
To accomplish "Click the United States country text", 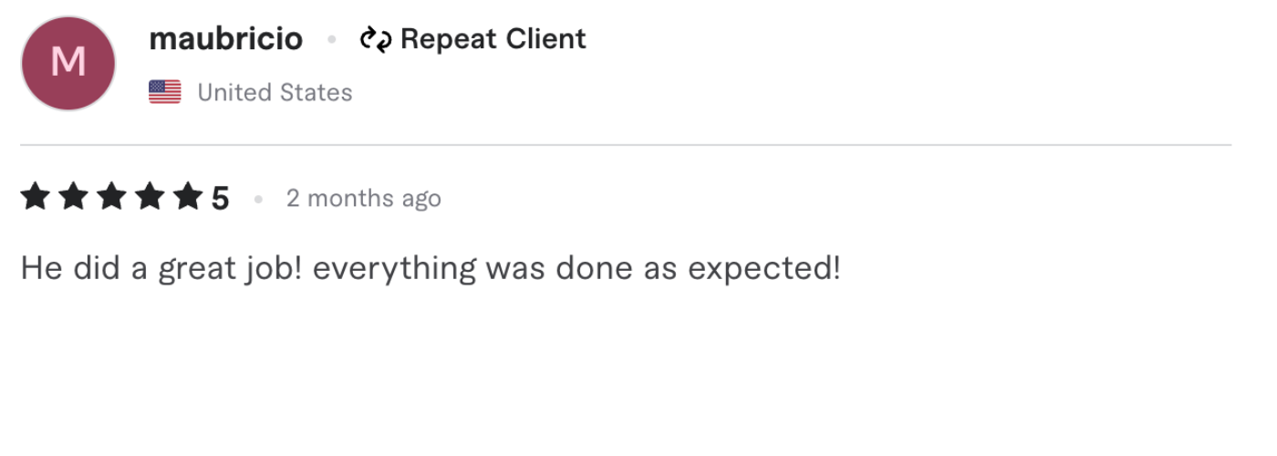I will [275, 92].
